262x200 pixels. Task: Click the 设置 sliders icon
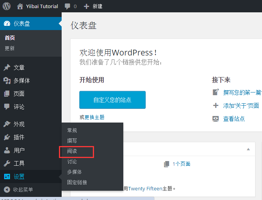click(x=7, y=176)
